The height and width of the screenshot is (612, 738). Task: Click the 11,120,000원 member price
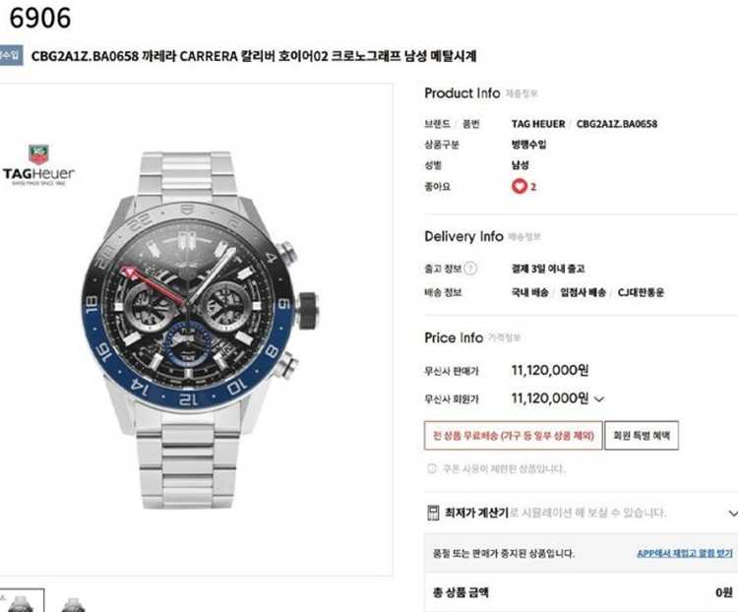click(x=550, y=398)
